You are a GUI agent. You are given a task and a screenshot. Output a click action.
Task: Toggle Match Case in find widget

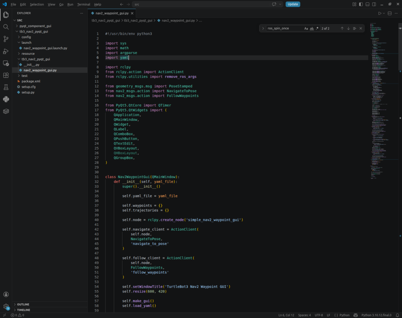tap(306, 29)
